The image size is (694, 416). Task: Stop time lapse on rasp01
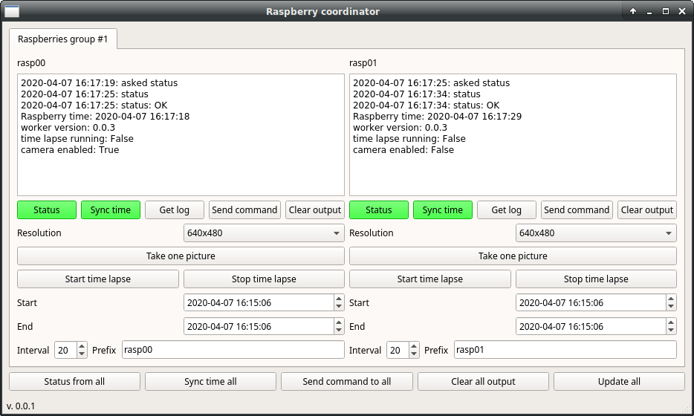coord(596,279)
